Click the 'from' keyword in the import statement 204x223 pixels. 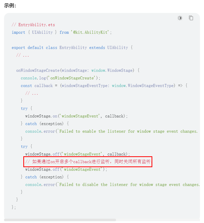[64, 32]
